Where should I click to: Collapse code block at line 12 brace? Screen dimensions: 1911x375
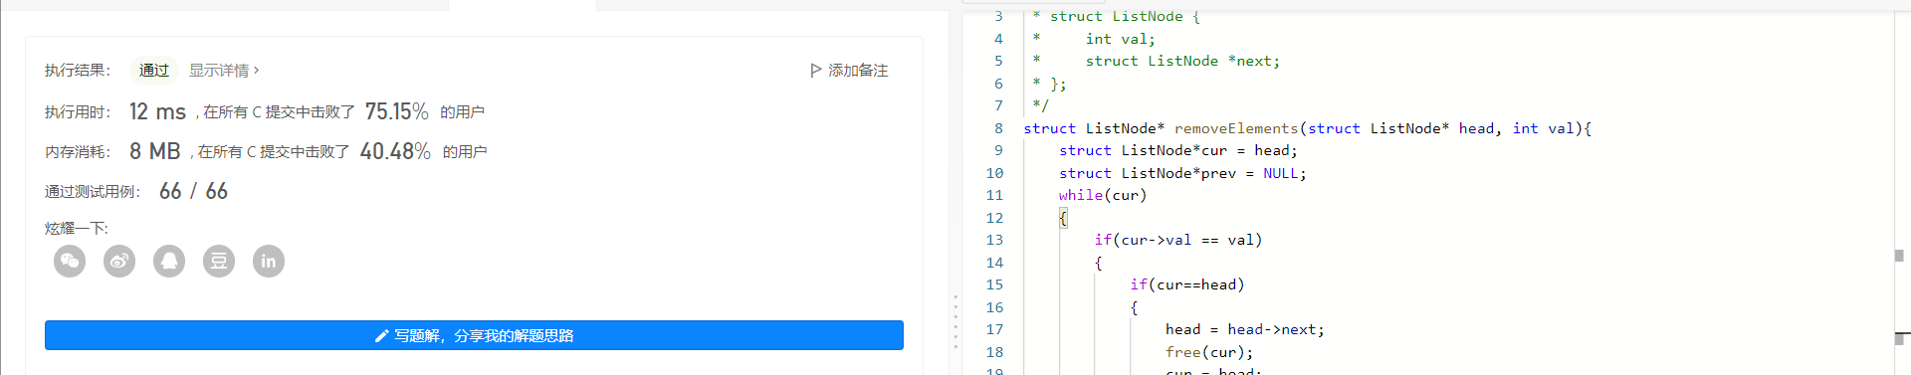click(1063, 218)
